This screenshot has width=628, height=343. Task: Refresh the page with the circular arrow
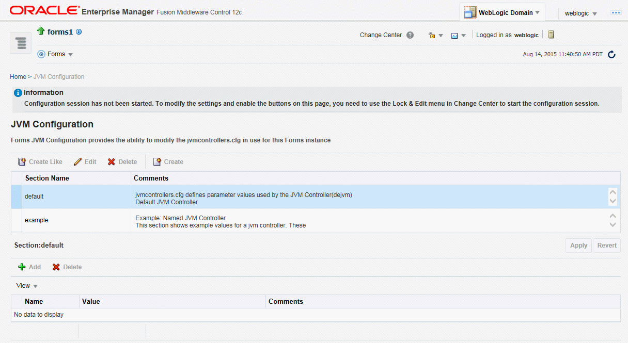pos(611,54)
